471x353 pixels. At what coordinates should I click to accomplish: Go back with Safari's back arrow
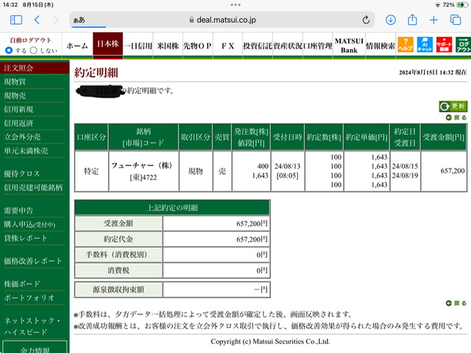[37, 20]
